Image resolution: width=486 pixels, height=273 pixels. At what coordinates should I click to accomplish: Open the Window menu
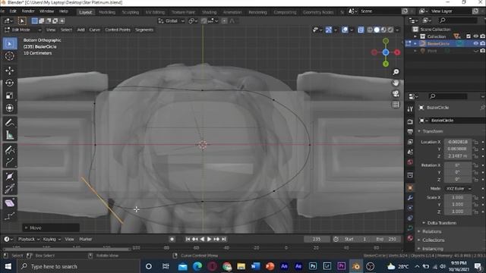(x=46, y=11)
